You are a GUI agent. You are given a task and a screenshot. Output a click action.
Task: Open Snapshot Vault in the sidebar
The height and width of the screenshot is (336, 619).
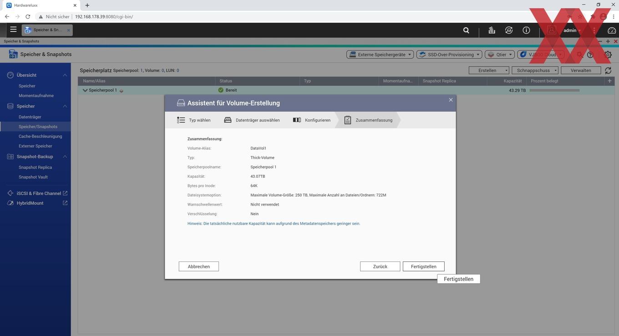(x=33, y=177)
